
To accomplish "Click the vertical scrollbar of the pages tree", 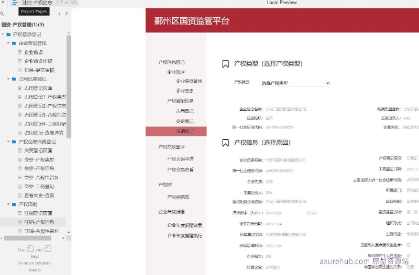I will 69,86.
